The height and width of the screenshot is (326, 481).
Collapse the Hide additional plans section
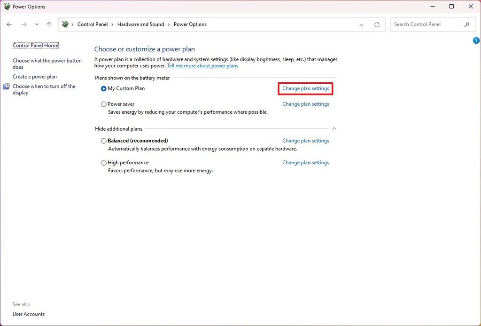(x=334, y=128)
